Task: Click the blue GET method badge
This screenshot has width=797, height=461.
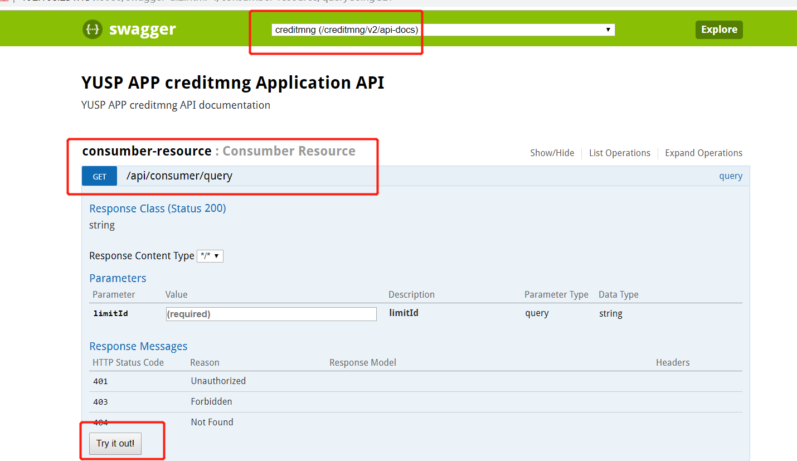Action: [x=99, y=176]
